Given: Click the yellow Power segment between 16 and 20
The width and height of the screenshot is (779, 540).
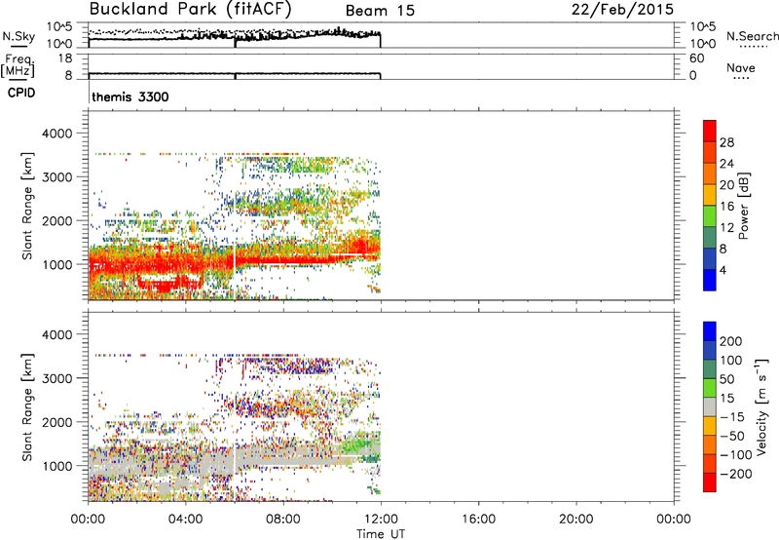Looking at the screenshot, I should tap(710, 195).
